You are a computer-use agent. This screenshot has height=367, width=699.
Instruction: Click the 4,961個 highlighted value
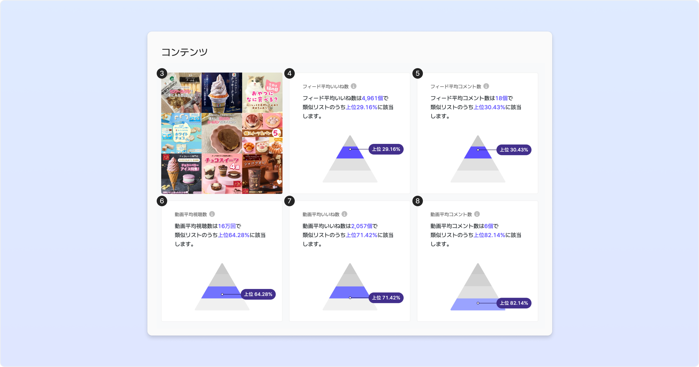(372, 98)
